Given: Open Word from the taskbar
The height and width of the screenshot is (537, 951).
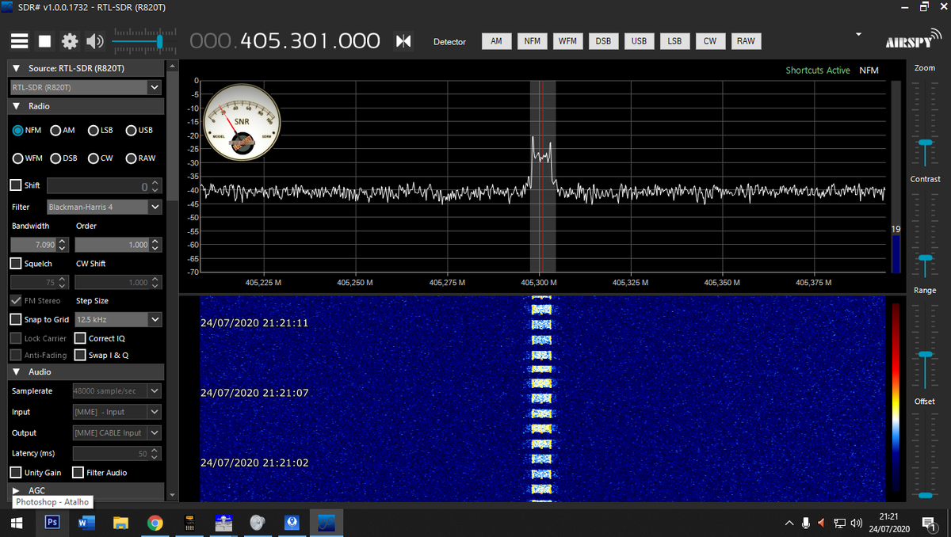Looking at the screenshot, I should coord(86,523).
